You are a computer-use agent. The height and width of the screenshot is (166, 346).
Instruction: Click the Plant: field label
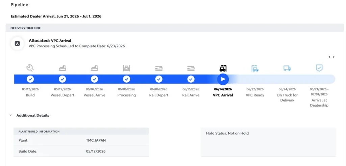(23, 140)
